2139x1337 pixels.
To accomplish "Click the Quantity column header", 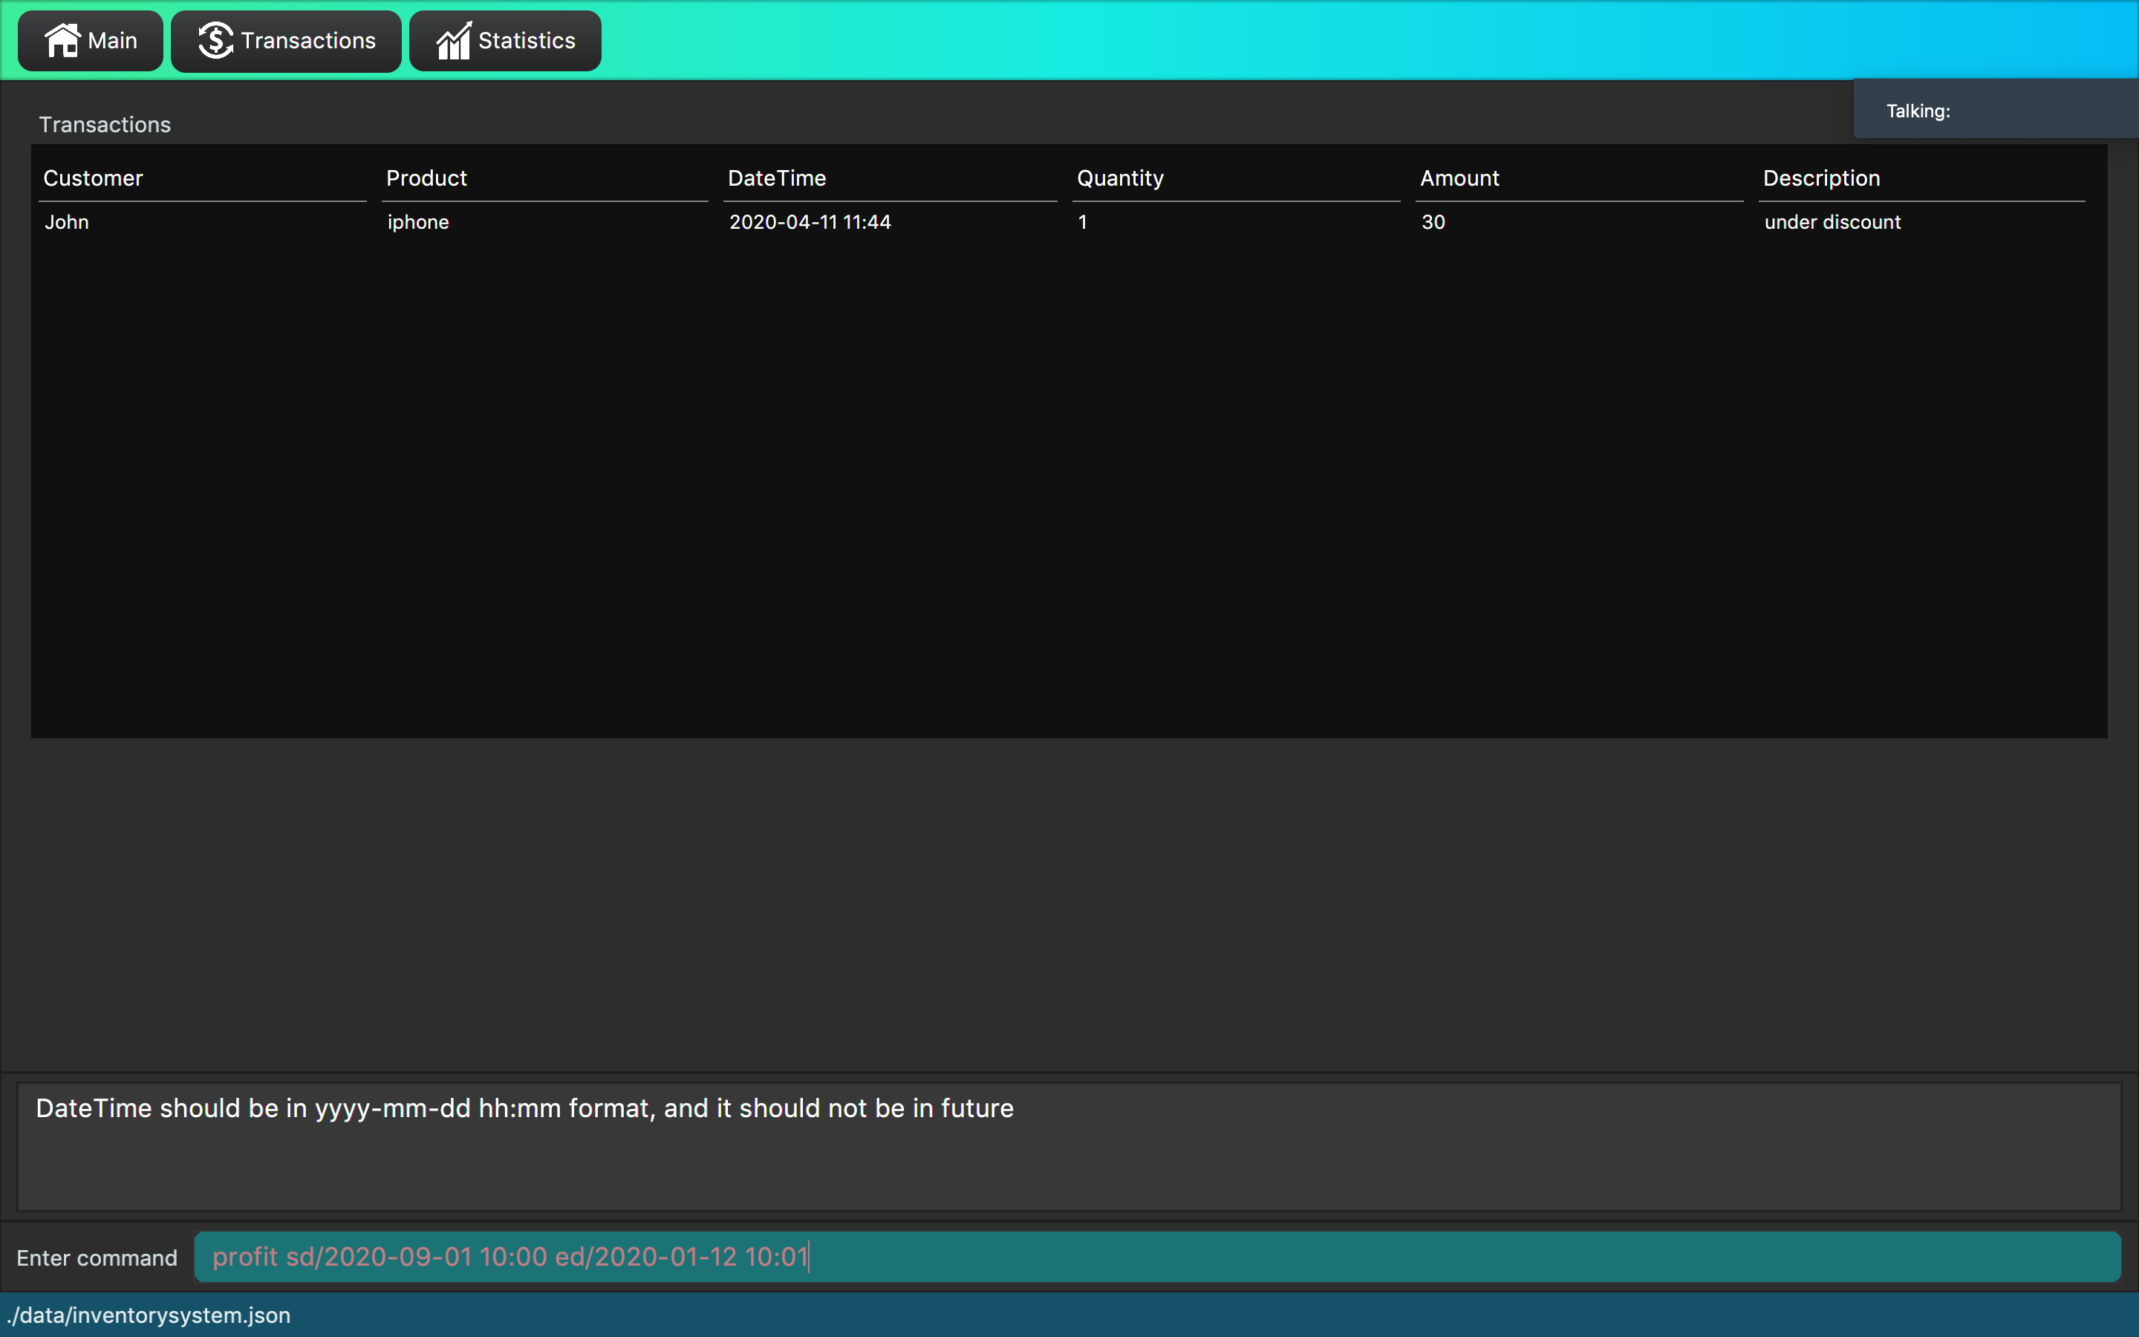I will tap(1119, 178).
